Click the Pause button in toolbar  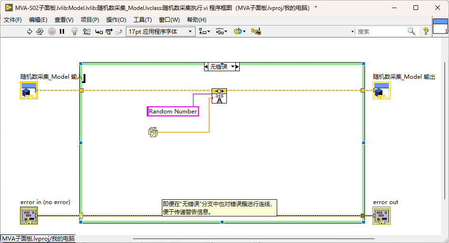pyautogui.click(x=62, y=31)
